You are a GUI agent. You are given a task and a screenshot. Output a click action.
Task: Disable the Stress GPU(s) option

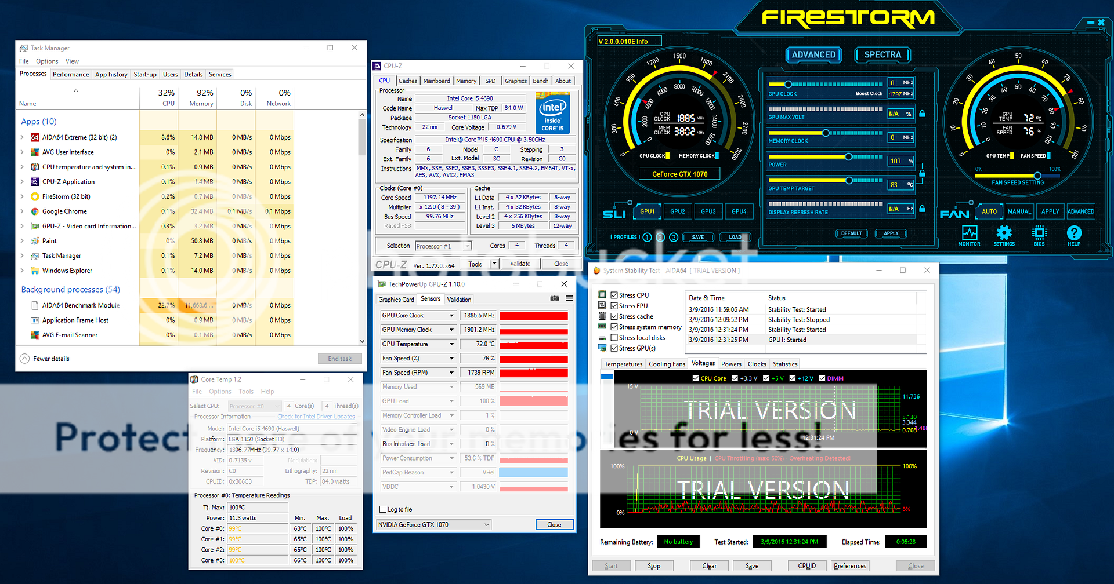[x=614, y=348]
